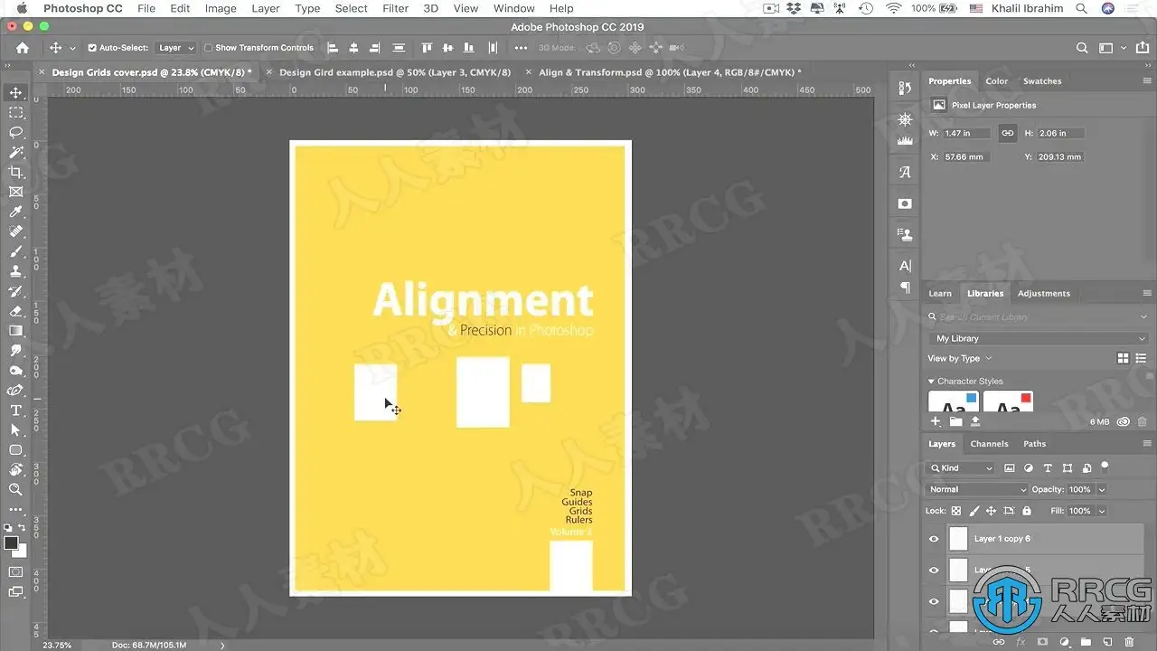Image resolution: width=1157 pixels, height=651 pixels.
Task: Select the Eyedropper tool
Action: [15, 212]
